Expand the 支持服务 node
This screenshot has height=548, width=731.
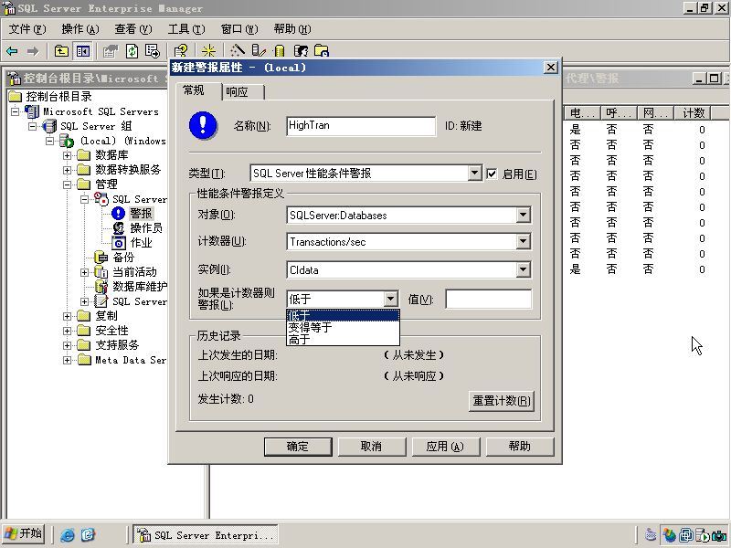click(x=67, y=345)
